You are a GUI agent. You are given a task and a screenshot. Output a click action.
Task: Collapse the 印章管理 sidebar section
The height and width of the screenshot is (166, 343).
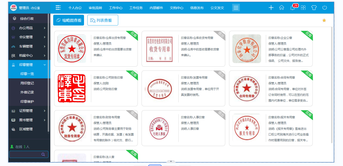point(29,65)
